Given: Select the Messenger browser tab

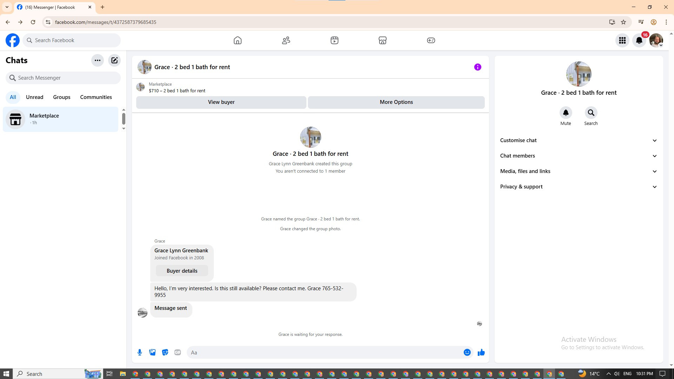Looking at the screenshot, I should [55, 7].
